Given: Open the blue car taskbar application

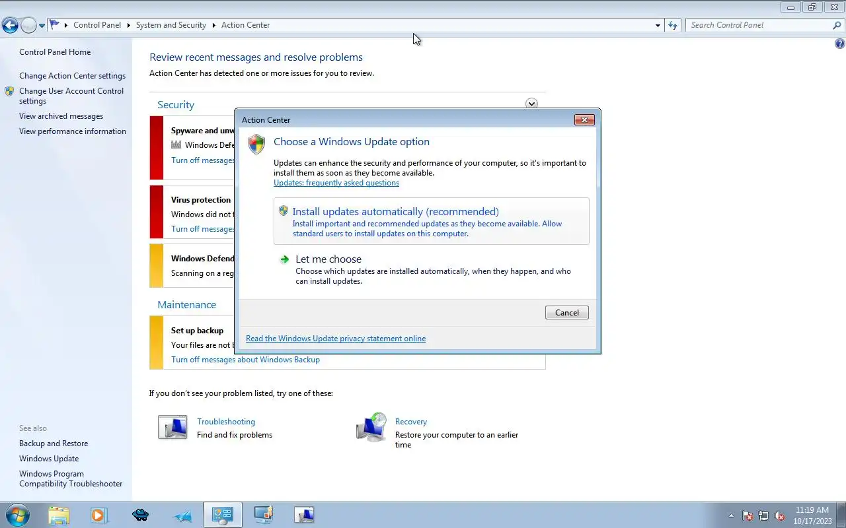Looking at the screenshot, I should pyautogui.click(x=140, y=515).
